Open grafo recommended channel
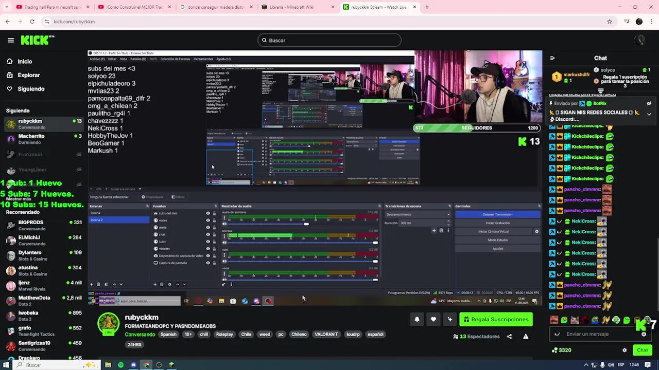The image size is (659, 370). tap(43, 330)
